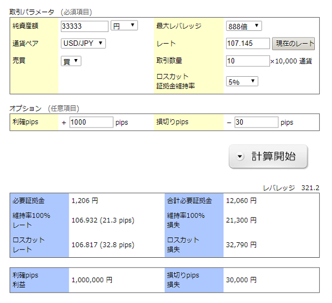Click the 利確pips 利益 value 1,000,000 円
332x303 pixels.
point(92,280)
